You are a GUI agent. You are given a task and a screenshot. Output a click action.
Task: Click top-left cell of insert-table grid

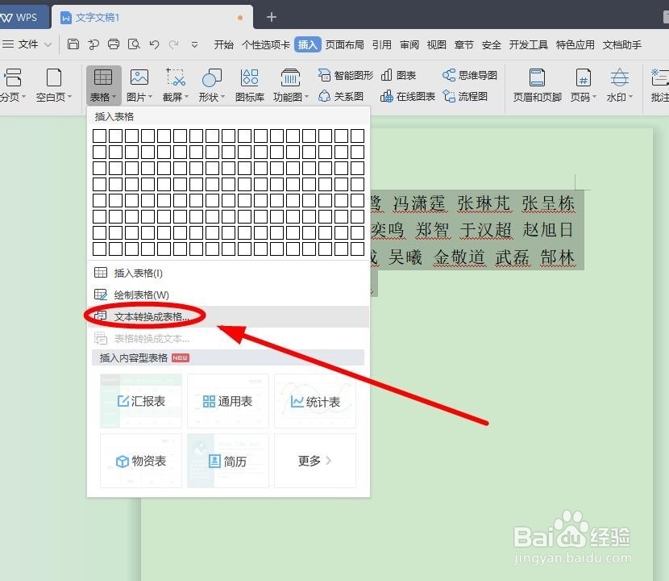point(99,136)
